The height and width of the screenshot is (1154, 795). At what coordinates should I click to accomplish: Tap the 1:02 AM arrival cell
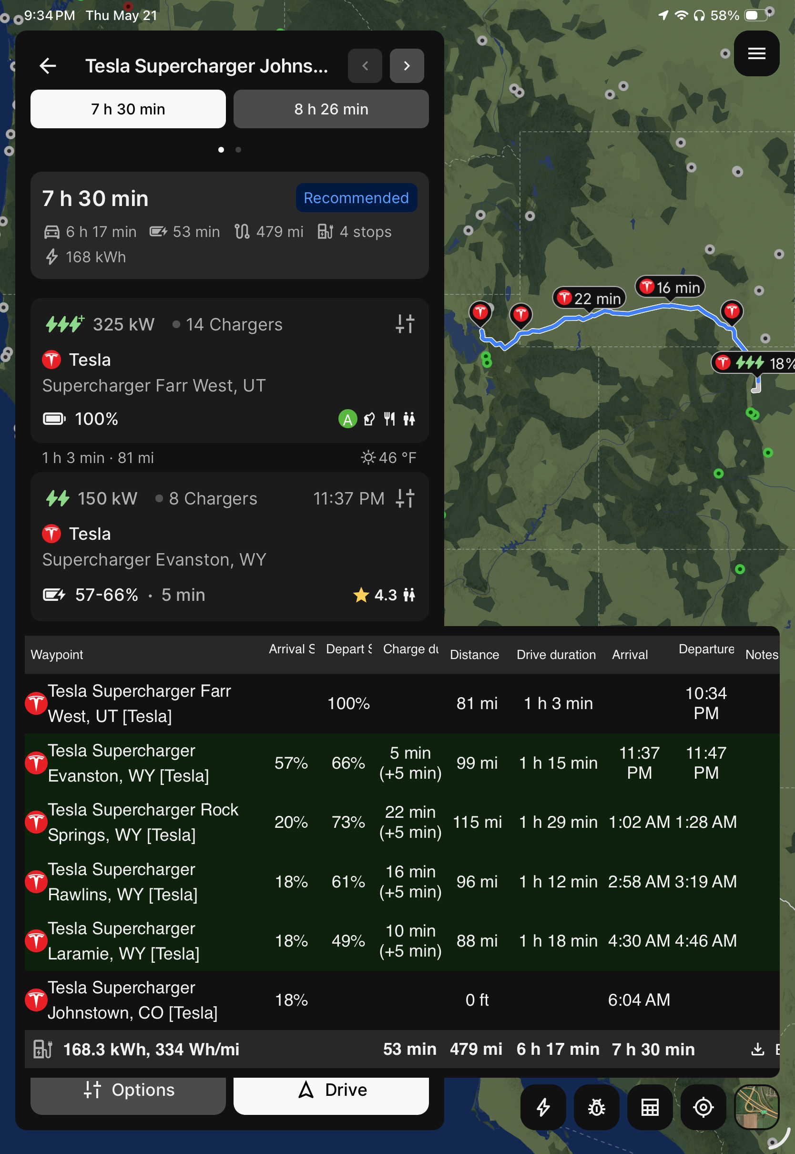pos(639,822)
